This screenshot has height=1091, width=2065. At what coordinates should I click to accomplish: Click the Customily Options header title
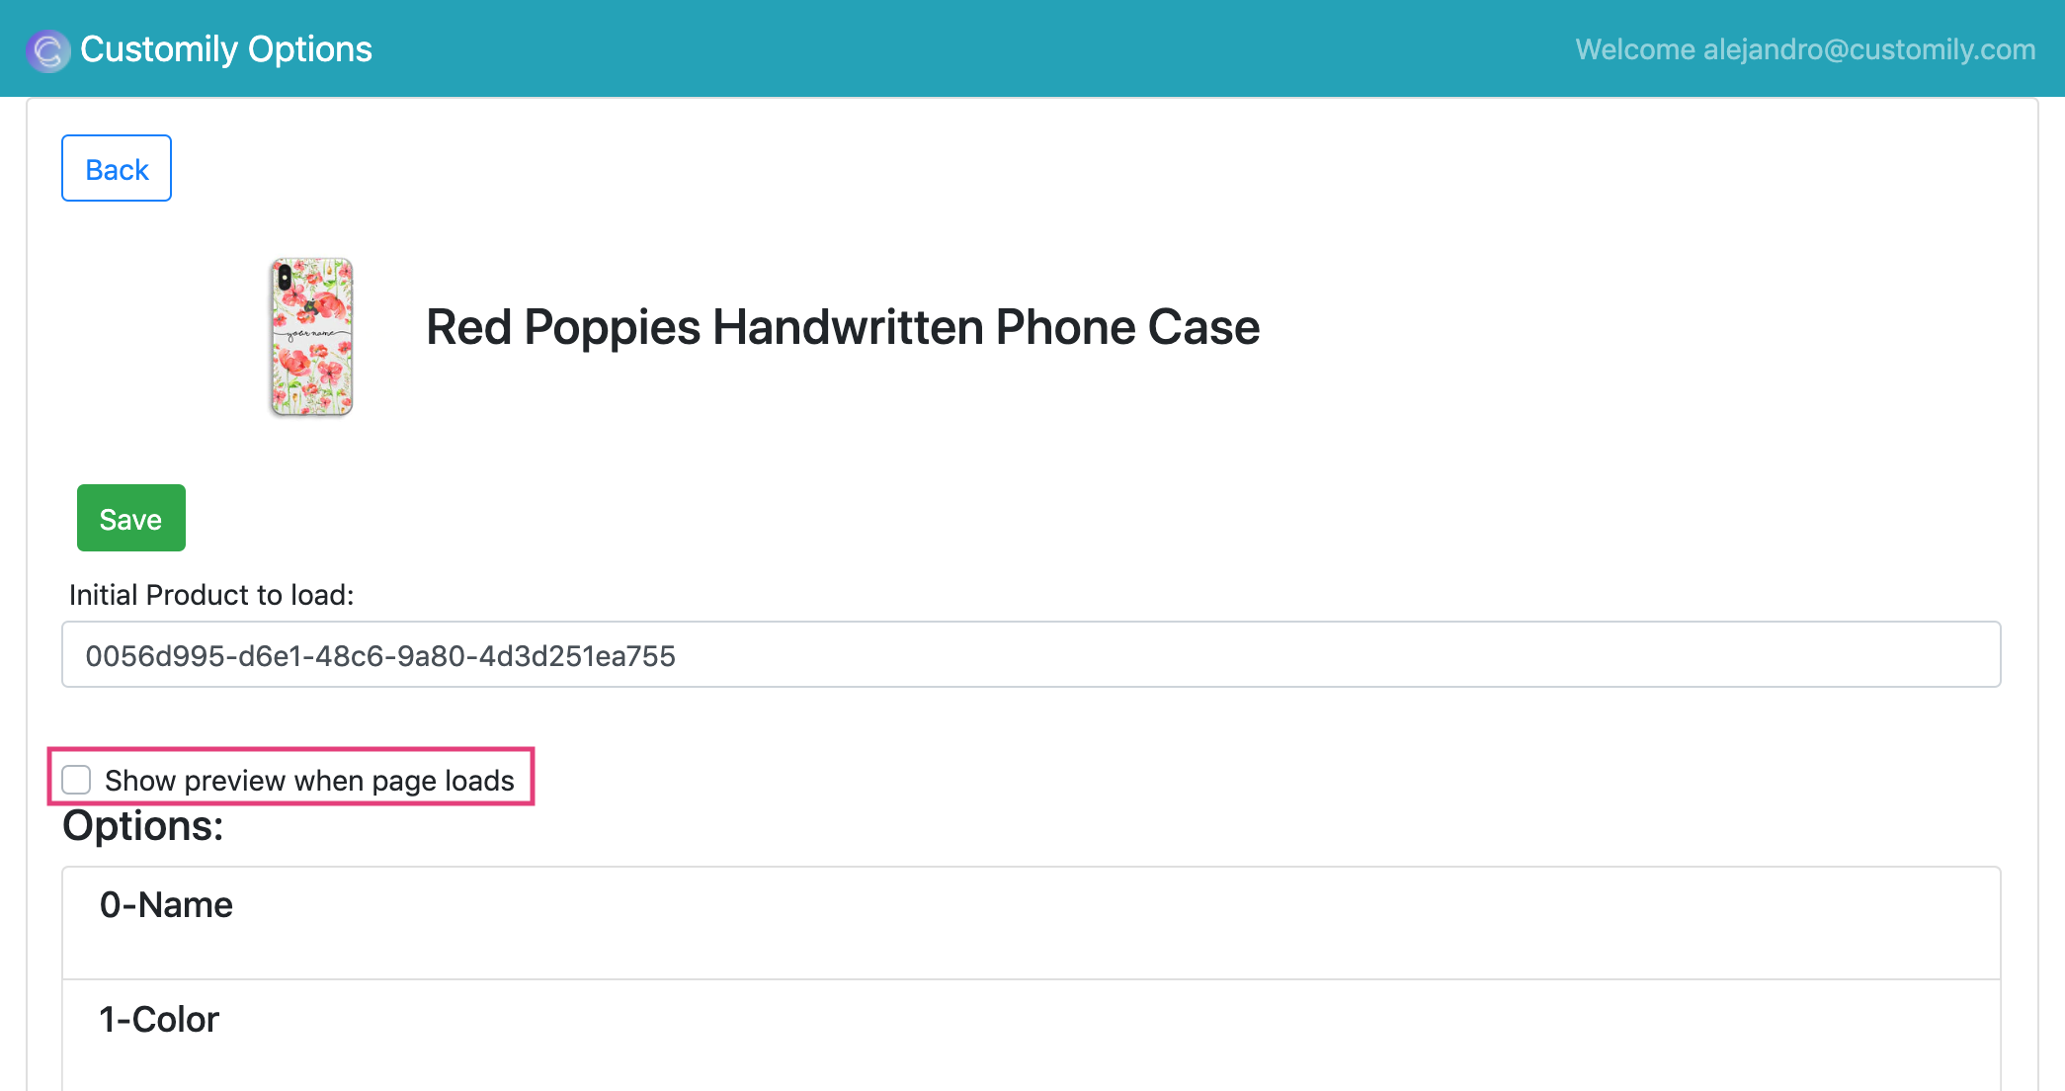click(x=226, y=49)
